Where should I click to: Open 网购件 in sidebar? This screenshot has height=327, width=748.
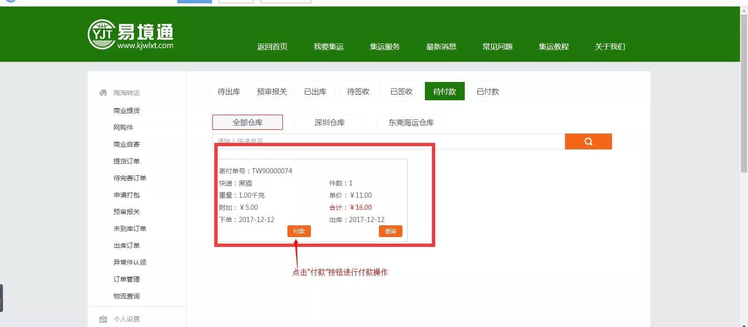pyautogui.click(x=123, y=127)
